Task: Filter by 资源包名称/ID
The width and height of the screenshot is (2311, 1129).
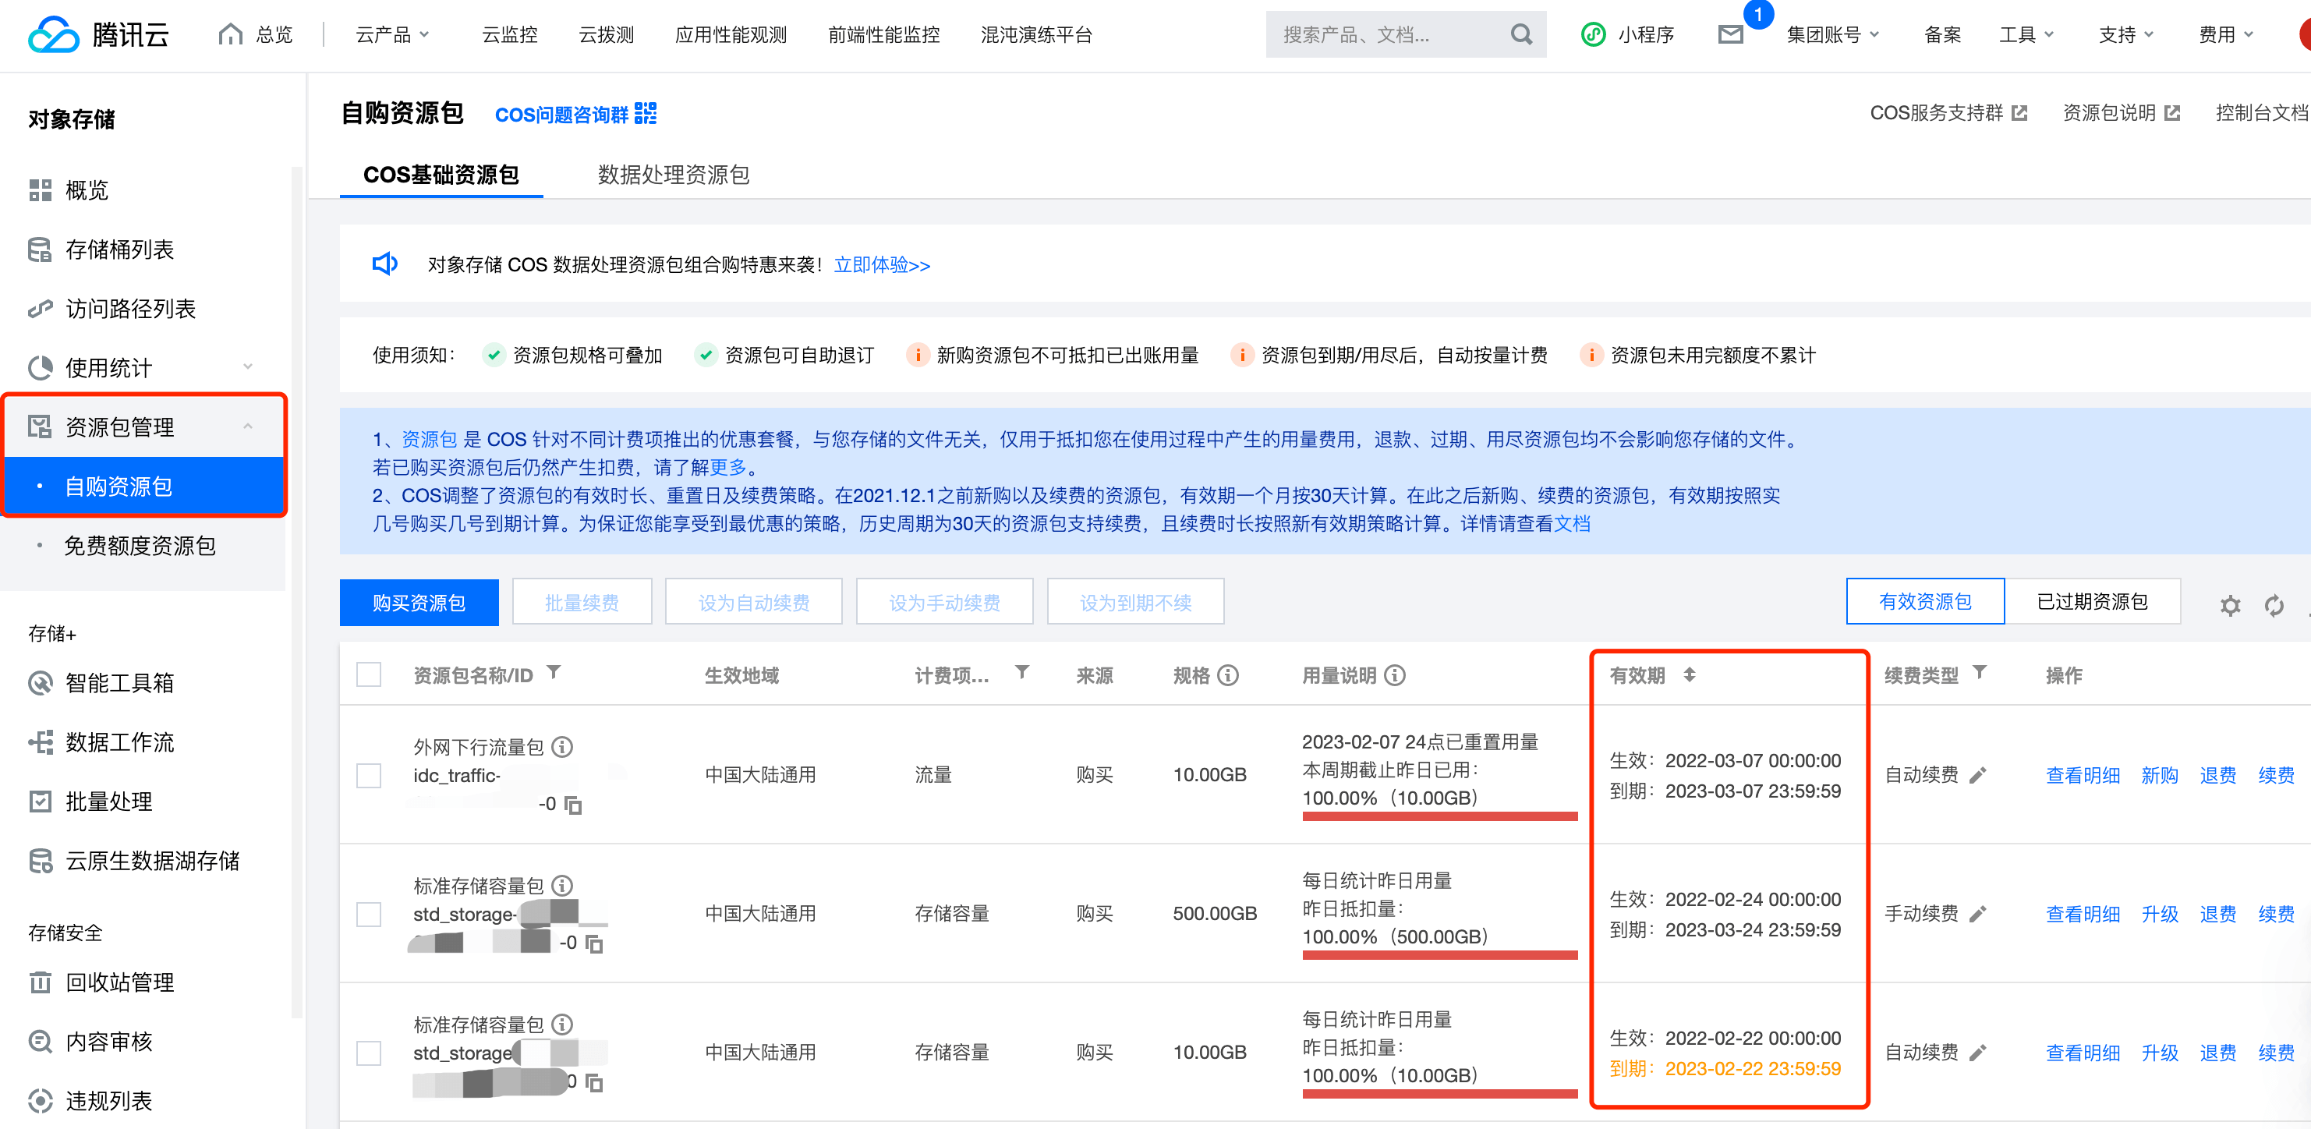Action: [x=554, y=672]
